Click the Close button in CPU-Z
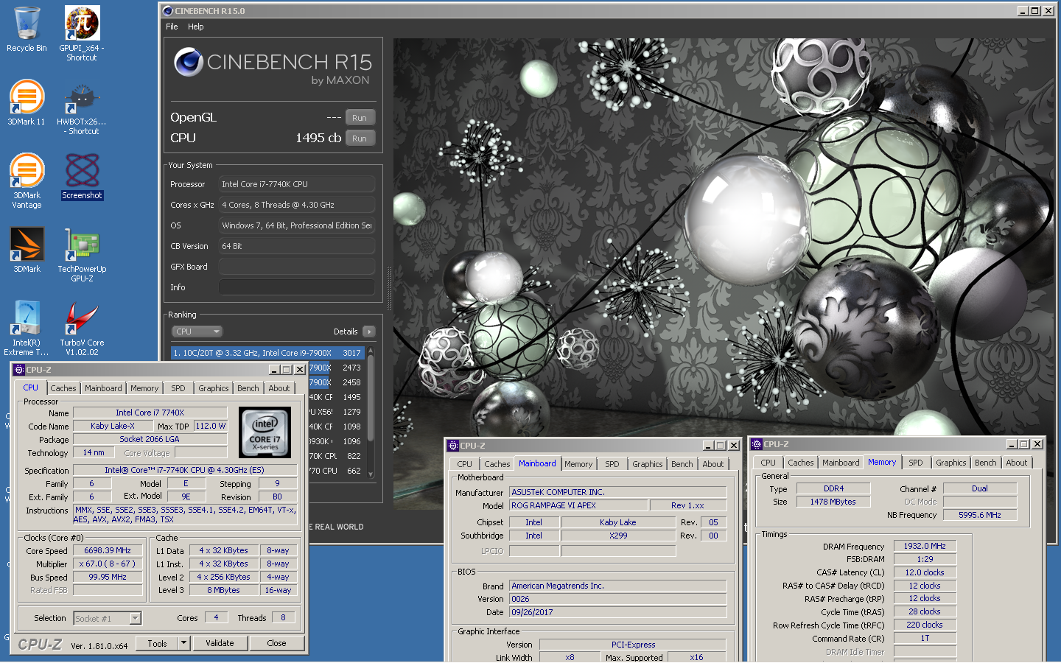 click(x=276, y=643)
